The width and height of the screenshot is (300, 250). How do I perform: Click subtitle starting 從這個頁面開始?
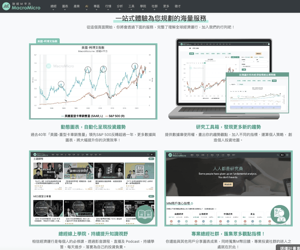coord(161,27)
